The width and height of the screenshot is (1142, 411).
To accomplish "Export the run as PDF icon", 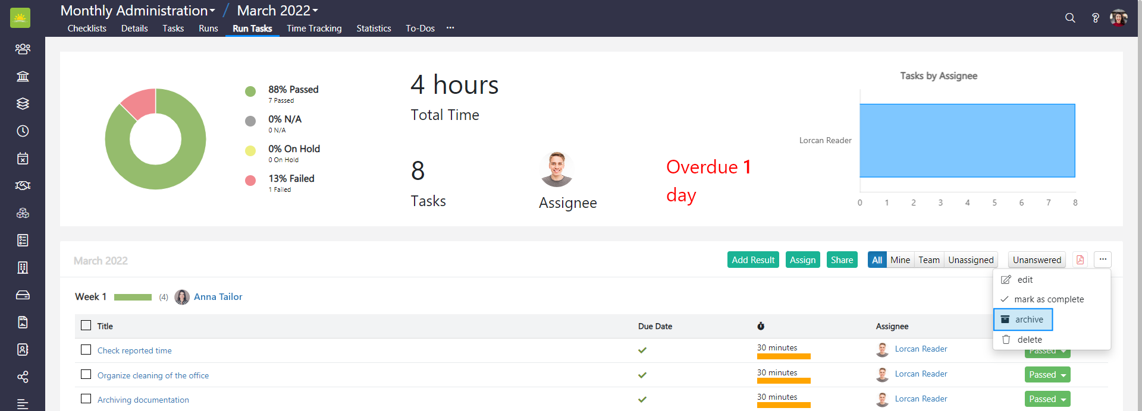I will click(1080, 260).
